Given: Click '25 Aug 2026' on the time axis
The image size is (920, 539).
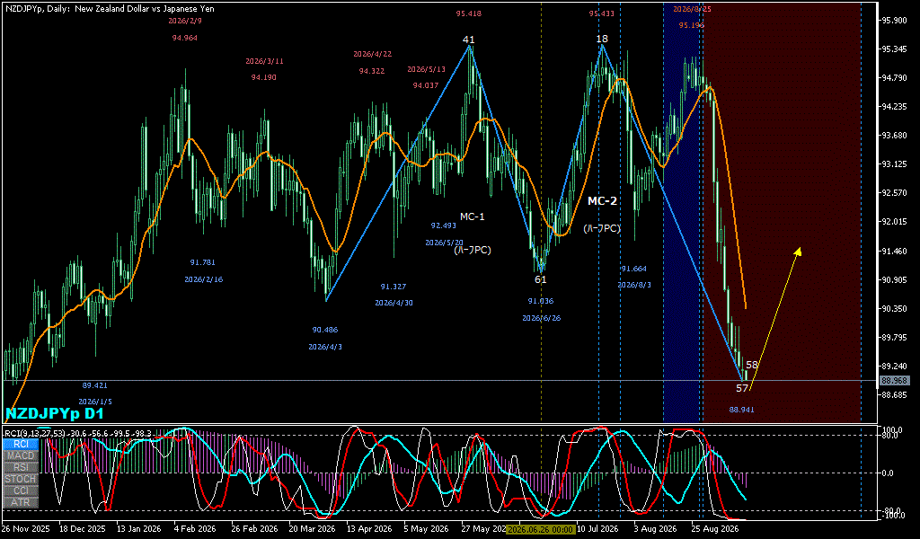Looking at the screenshot, I should click(x=714, y=529).
